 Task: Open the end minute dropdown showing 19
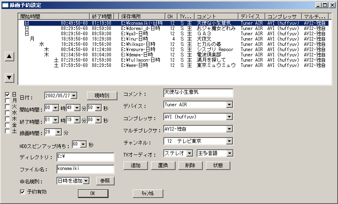point(77,120)
